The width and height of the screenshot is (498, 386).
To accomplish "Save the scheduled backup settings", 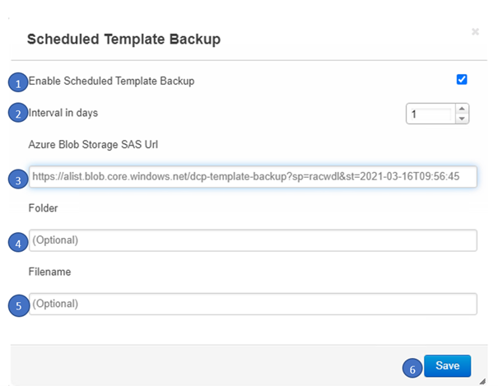I will point(447,365).
